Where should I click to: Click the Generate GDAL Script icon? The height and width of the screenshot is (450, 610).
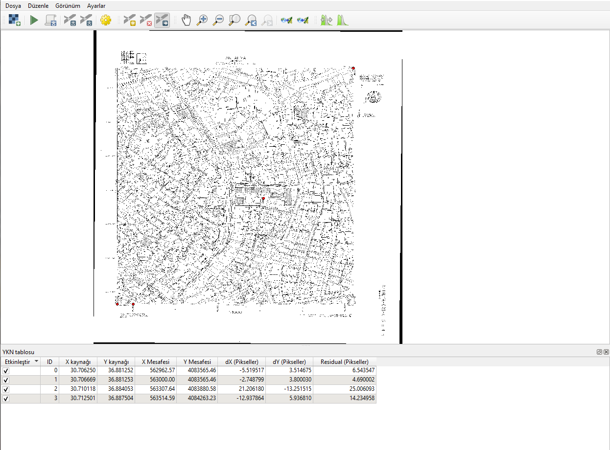(50, 20)
